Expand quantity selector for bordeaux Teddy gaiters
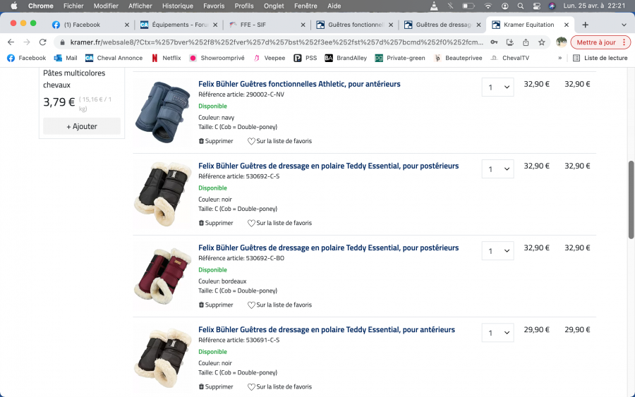 497,251
